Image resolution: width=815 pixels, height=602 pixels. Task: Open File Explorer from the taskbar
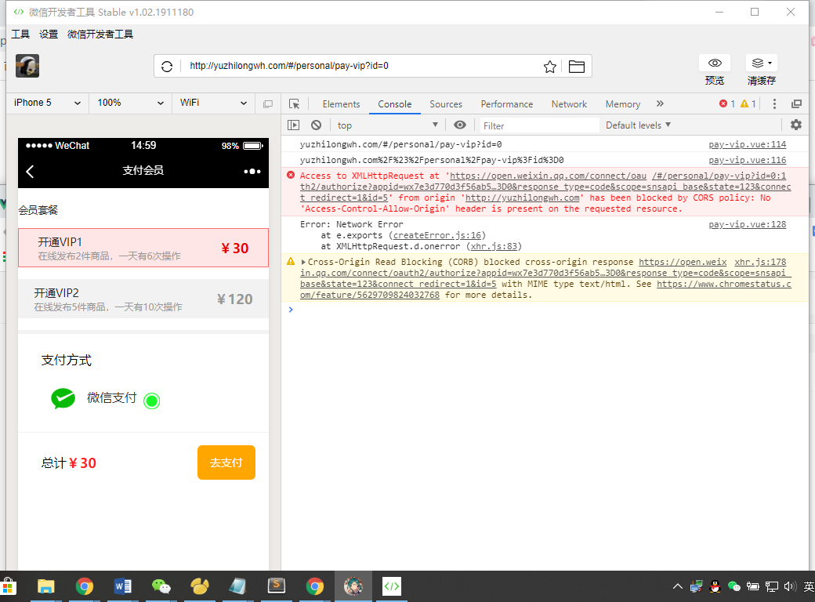tap(45, 586)
